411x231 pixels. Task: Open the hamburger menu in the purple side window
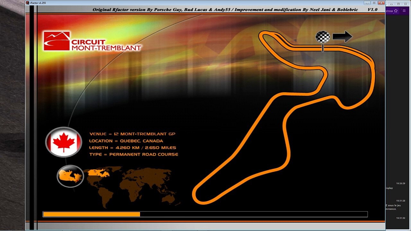pyautogui.click(x=404, y=11)
